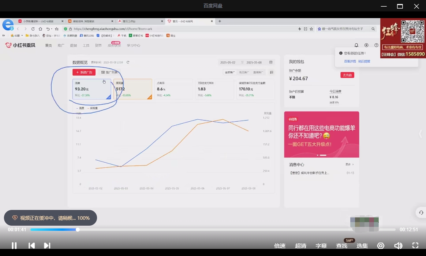Screen dimensions: 426x256
Task: Open a new browser tab with plus
Action: pos(220,21)
